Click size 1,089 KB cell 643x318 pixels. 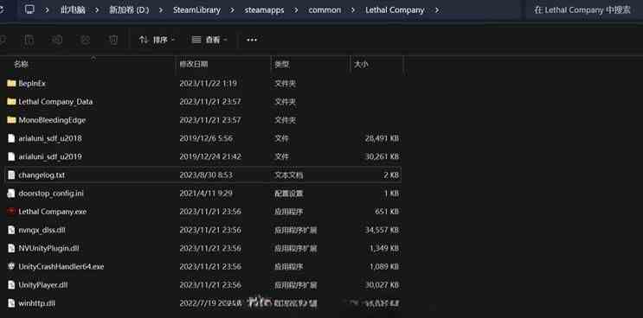(384, 266)
